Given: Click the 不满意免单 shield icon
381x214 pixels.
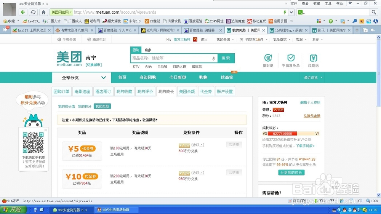Looking at the screenshot, I should click(x=291, y=58).
